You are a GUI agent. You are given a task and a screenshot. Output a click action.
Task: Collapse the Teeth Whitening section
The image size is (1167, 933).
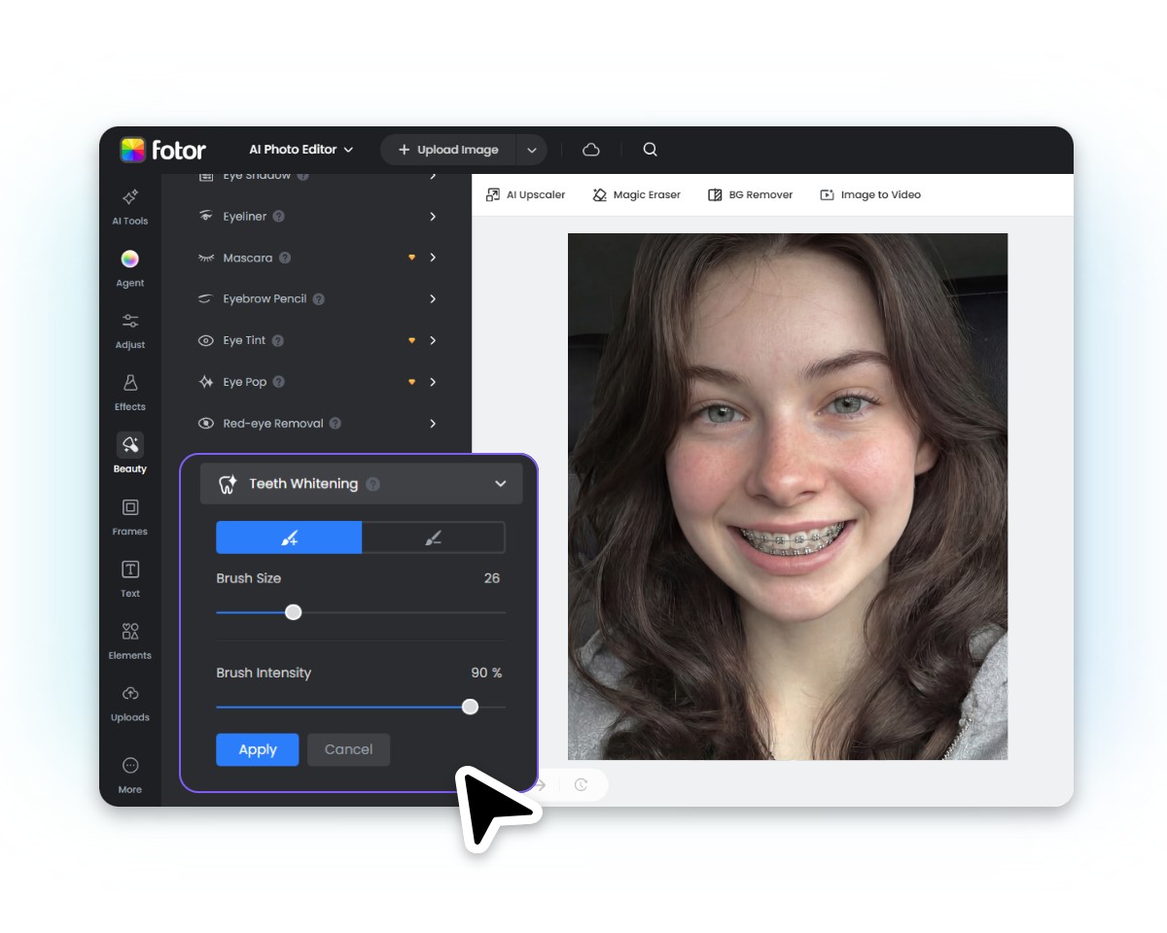click(500, 483)
